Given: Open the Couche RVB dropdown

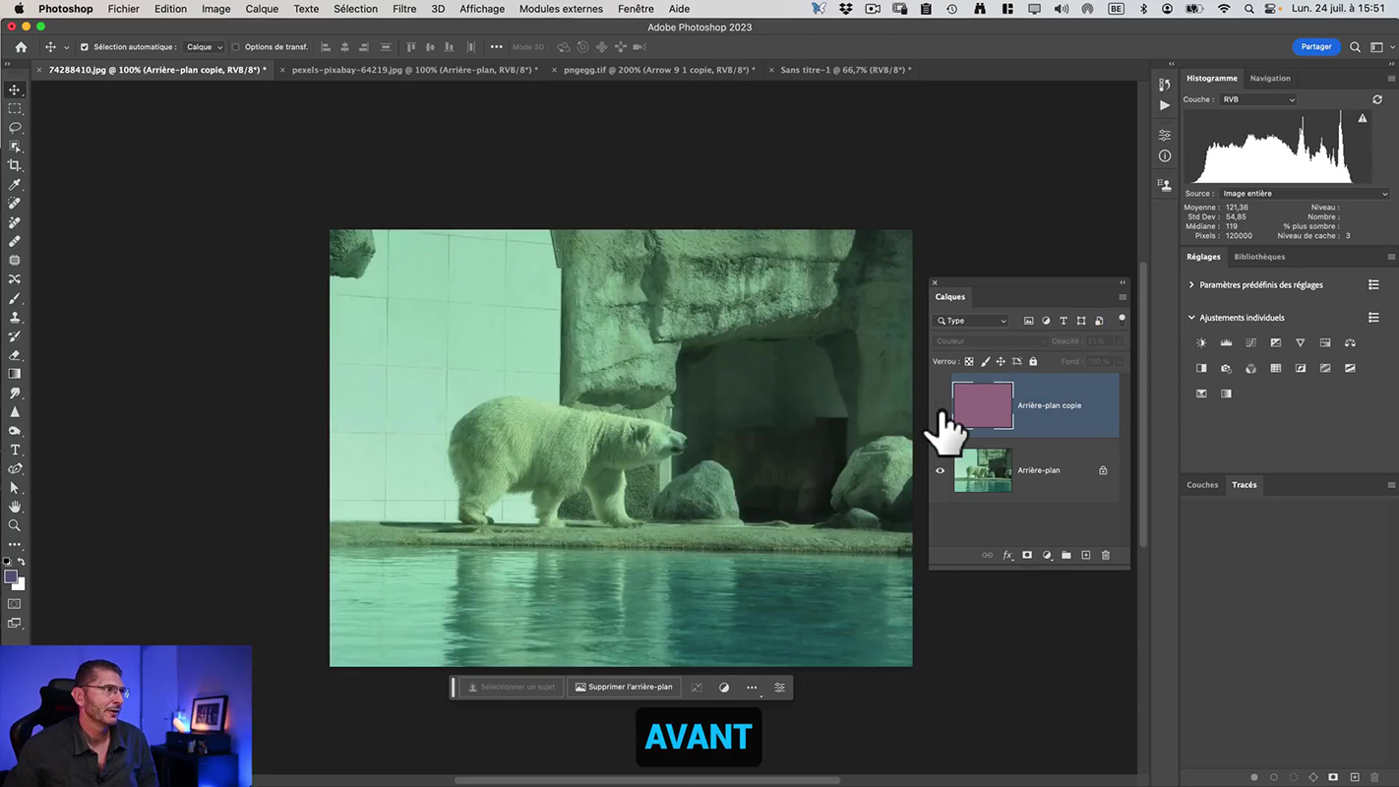Looking at the screenshot, I should click(x=1258, y=99).
